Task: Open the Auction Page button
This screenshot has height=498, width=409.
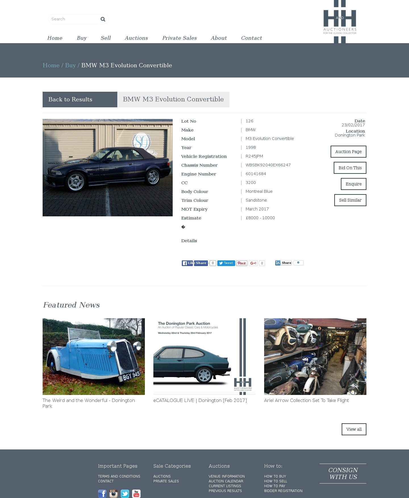Action: [x=349, y=152]
